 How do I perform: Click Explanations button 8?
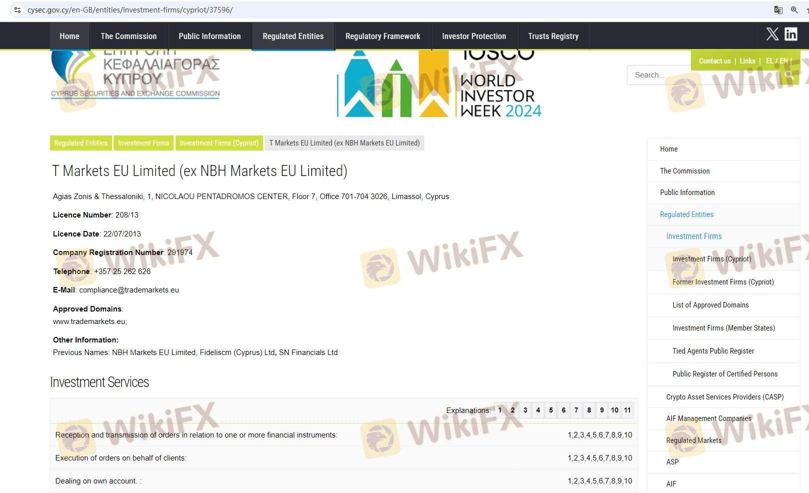click(589, 410)
